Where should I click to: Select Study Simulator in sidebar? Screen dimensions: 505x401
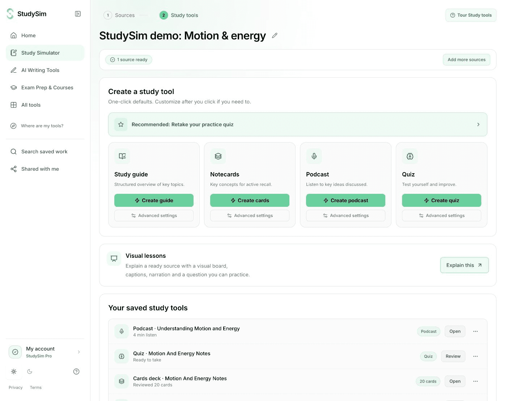click(45, 53)
